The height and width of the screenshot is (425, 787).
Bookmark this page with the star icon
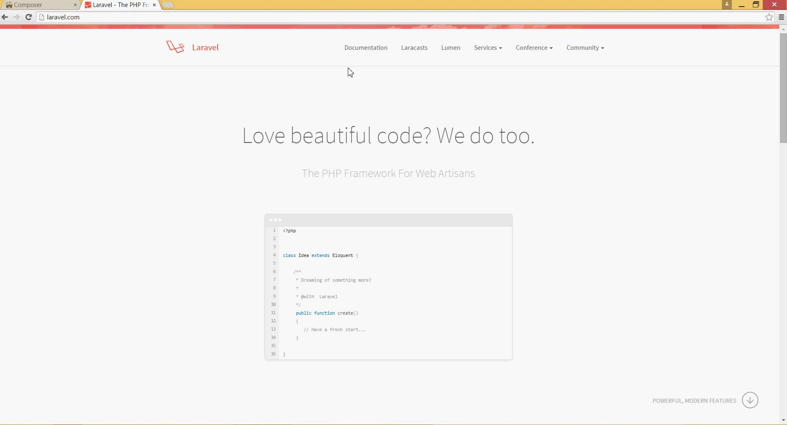769,17
